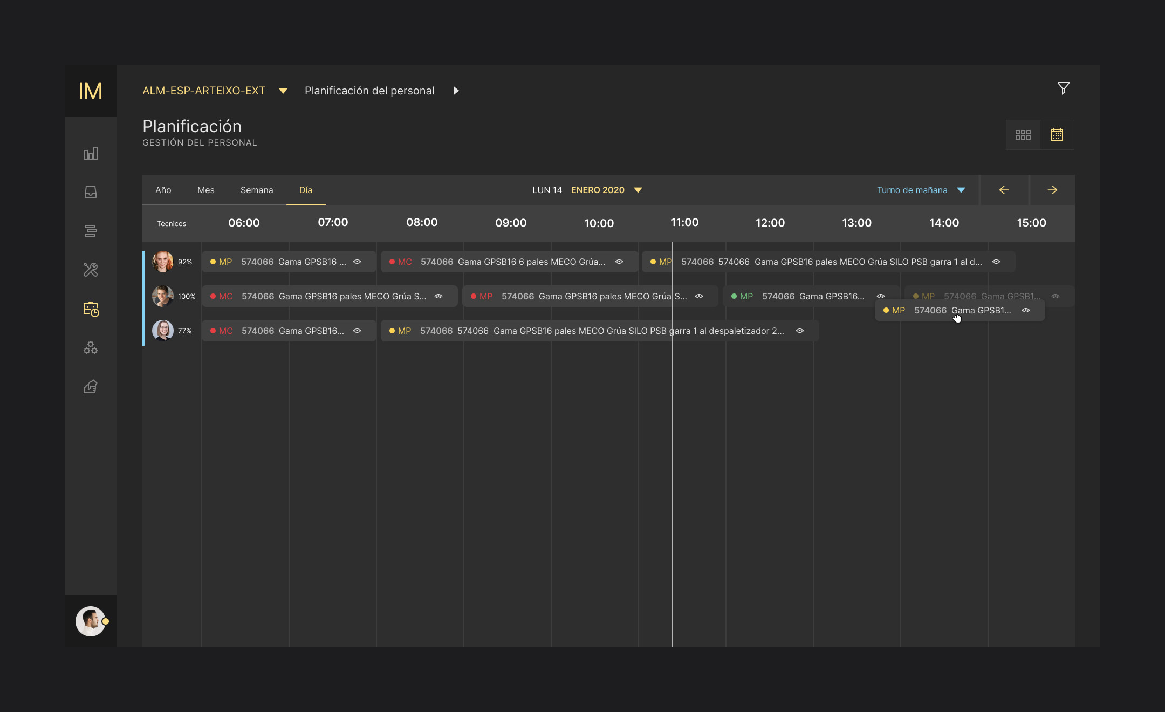Switch to the Mes tab
Screen dimensions: 1165x712
point(206,190)
